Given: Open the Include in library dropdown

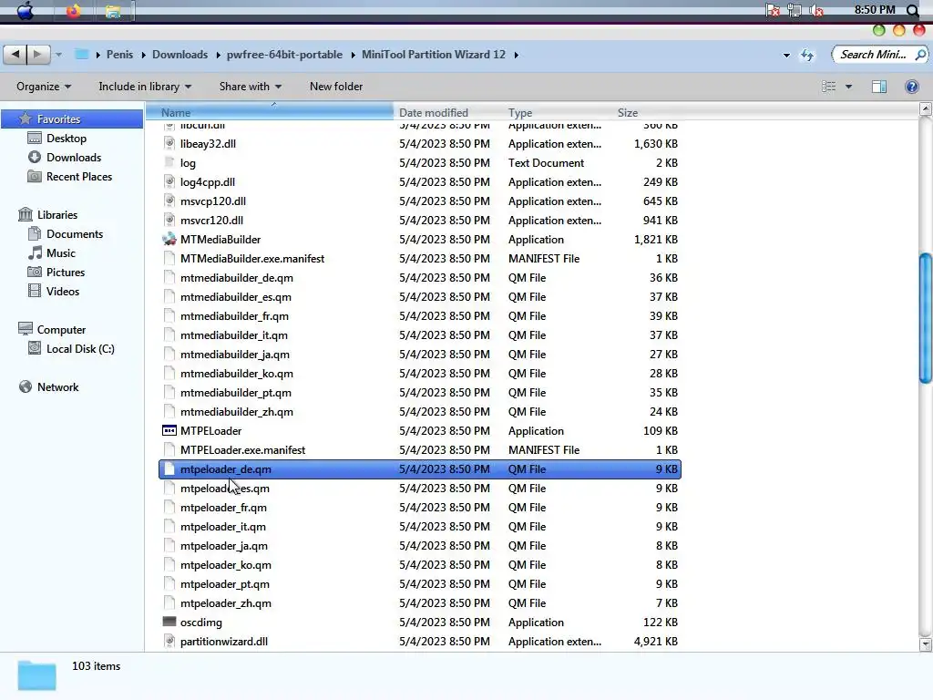Looking at the screenshot, I should pos(145,87).
